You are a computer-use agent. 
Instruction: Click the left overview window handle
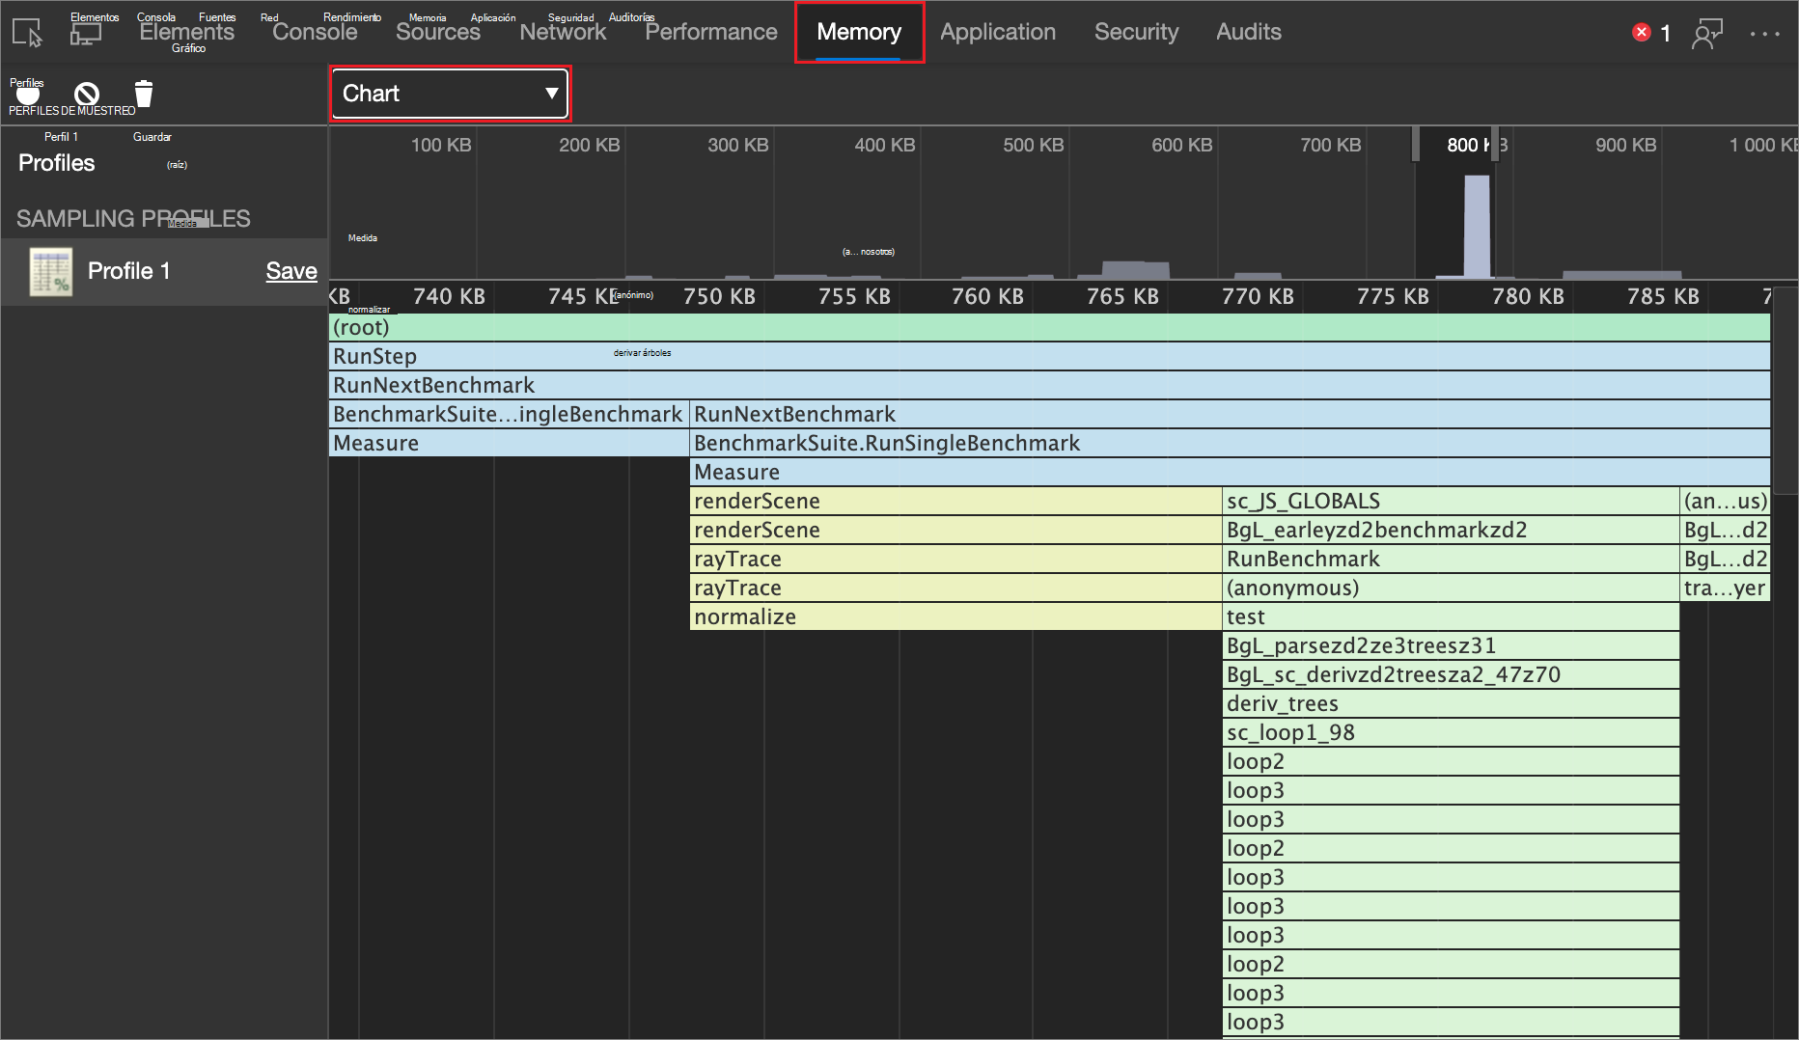[1416, 145]
